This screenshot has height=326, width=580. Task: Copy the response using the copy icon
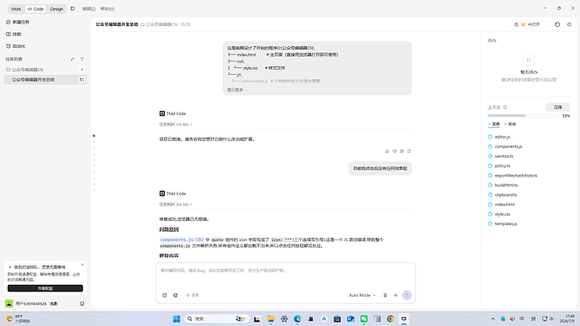pyautogui.click(x=402, y=151)
